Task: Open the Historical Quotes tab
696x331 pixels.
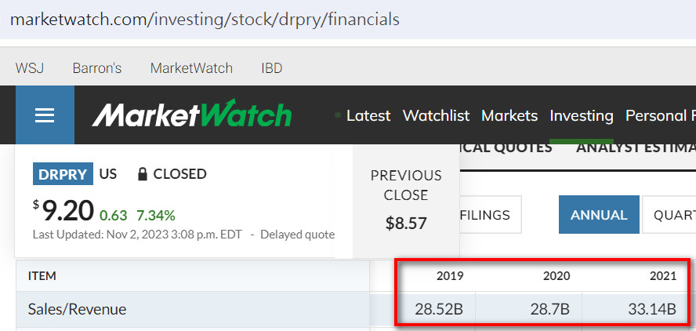Action: (x=506, y=148)
